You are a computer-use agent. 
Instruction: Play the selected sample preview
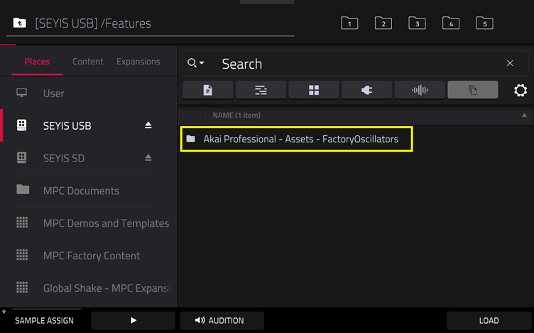coord(133,320)
